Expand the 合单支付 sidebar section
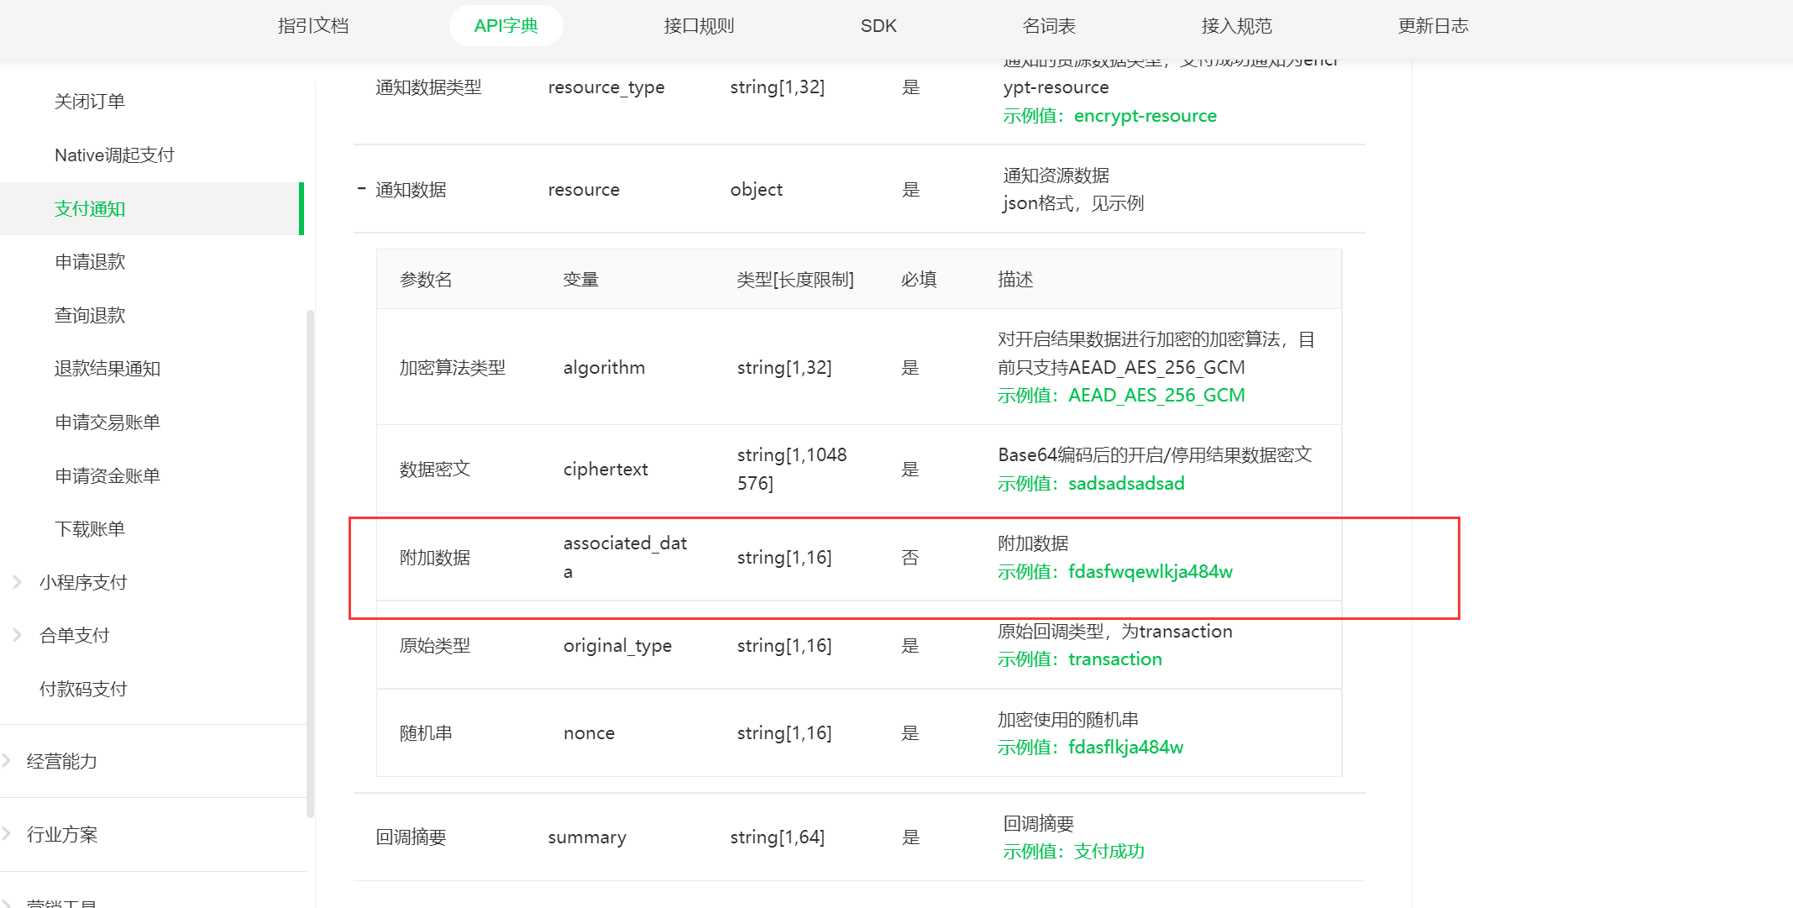 click(x=74, y=635)
